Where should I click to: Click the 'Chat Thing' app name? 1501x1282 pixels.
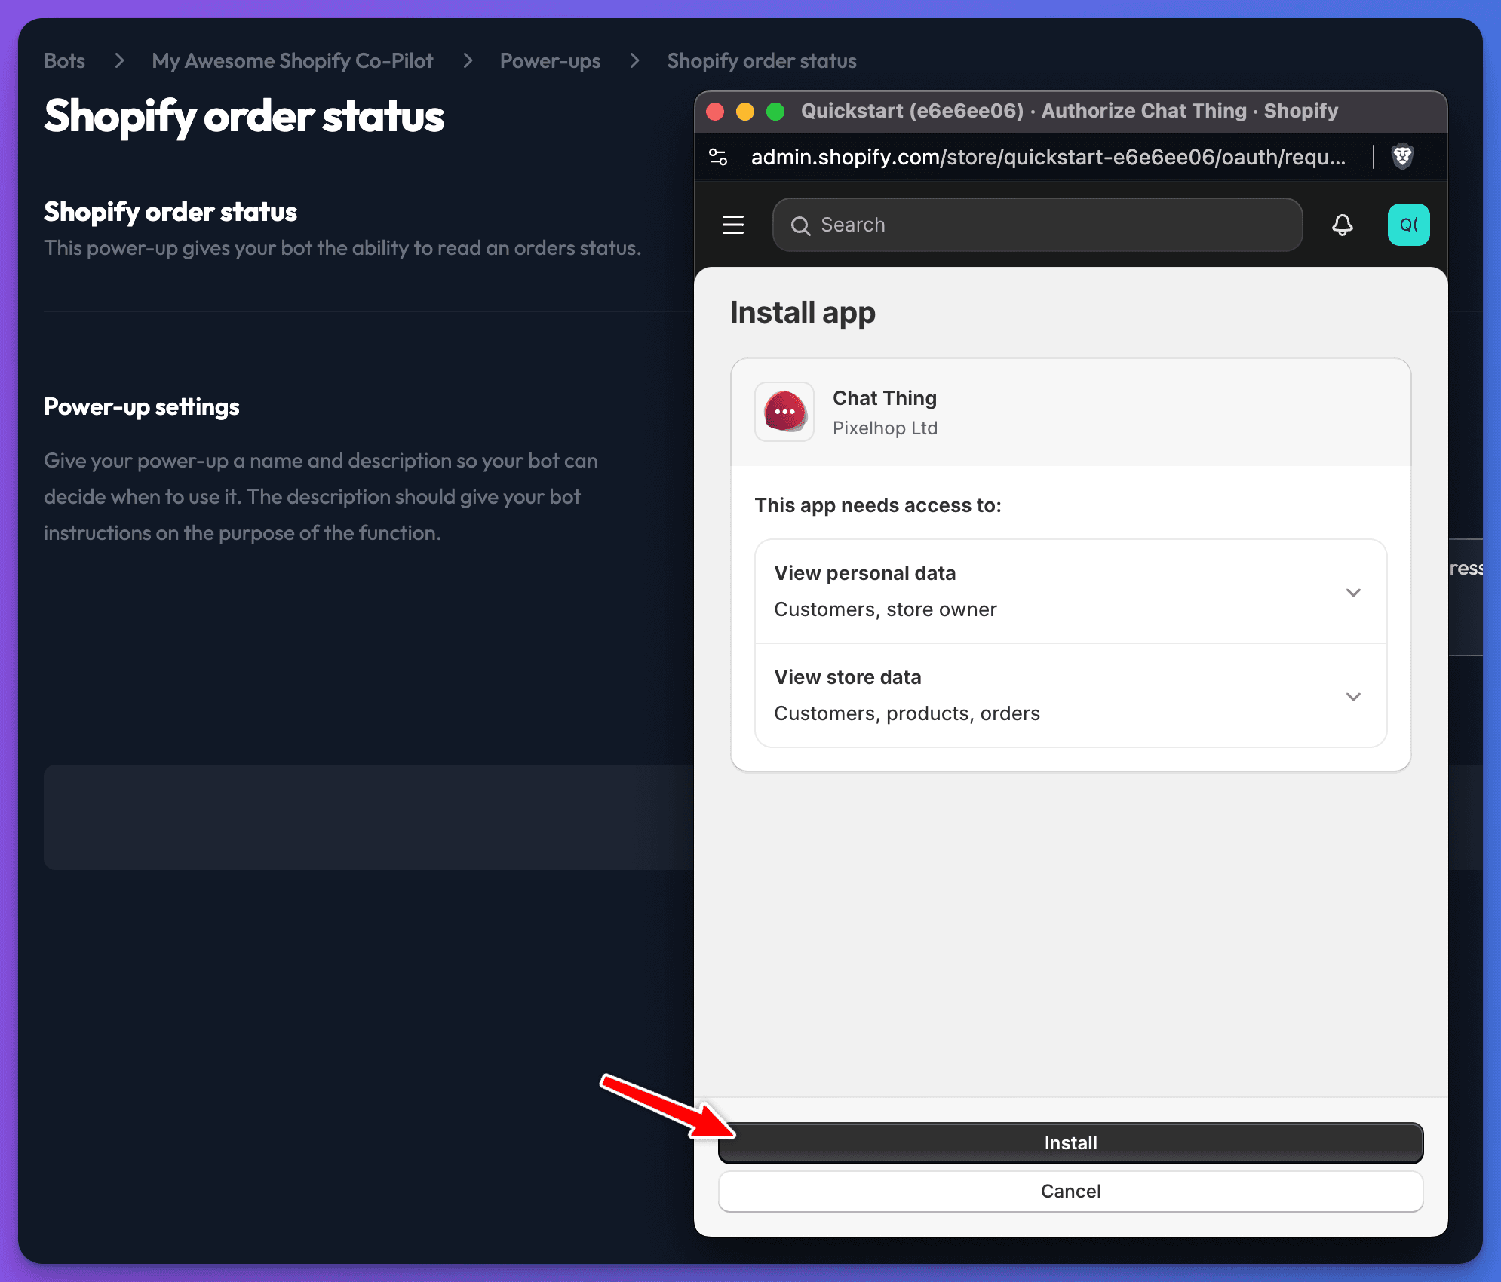pyautogui.click(x=884, y=397)
